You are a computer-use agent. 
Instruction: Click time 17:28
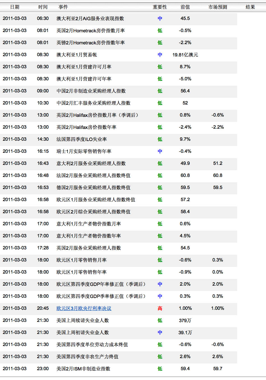point(43,248)
